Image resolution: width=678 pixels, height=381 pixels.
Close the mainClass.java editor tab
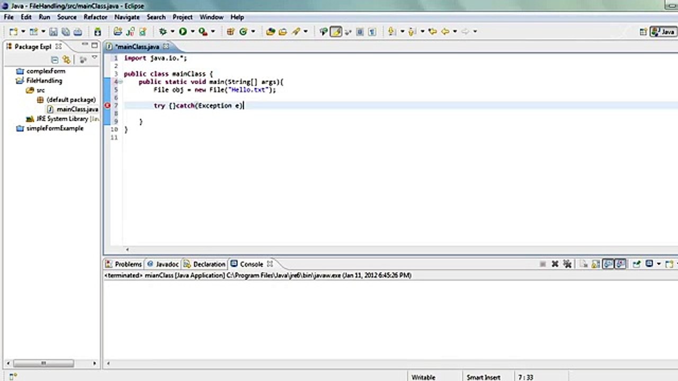[165, 47]
